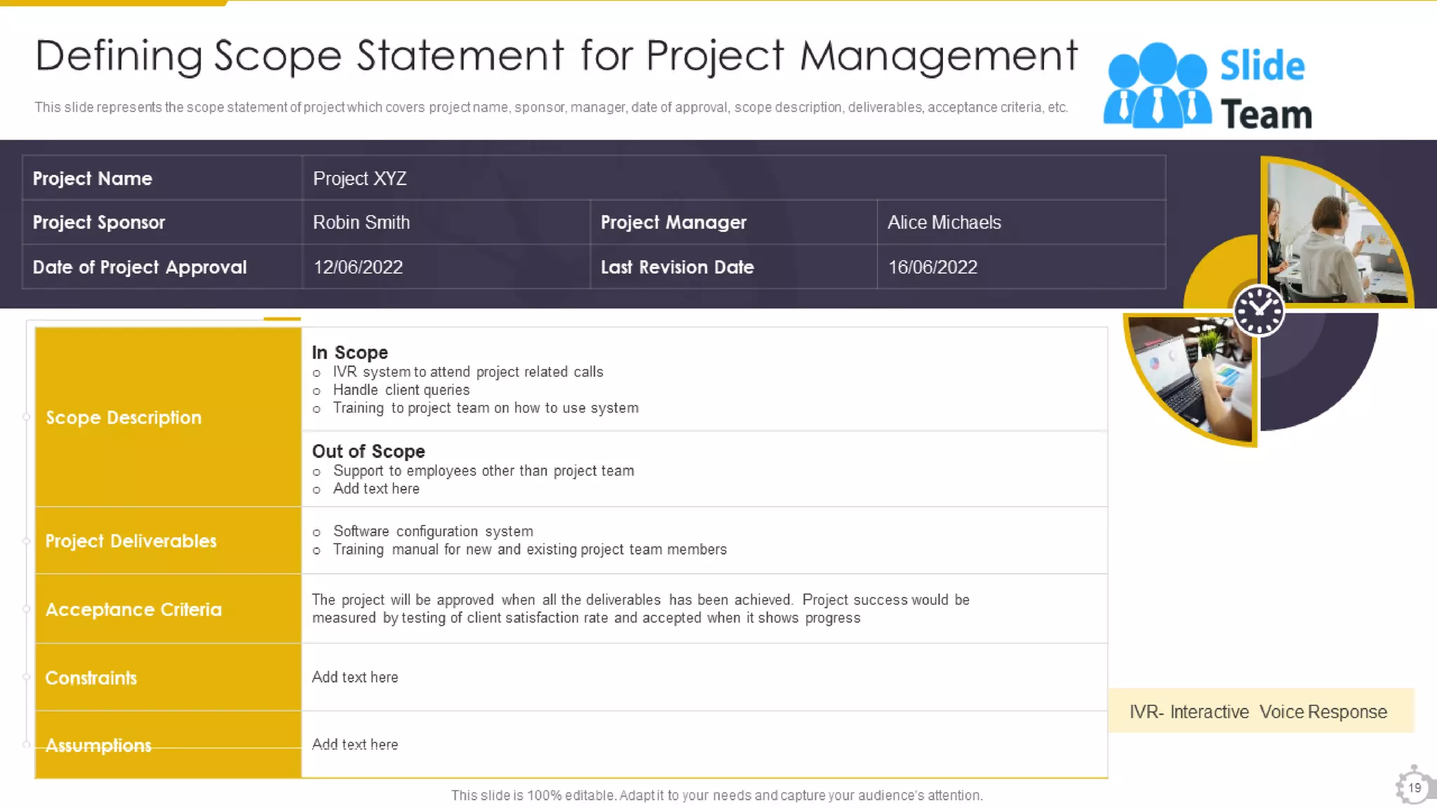Click the acceptance criteria paragraph text

[x=641, y=609]
